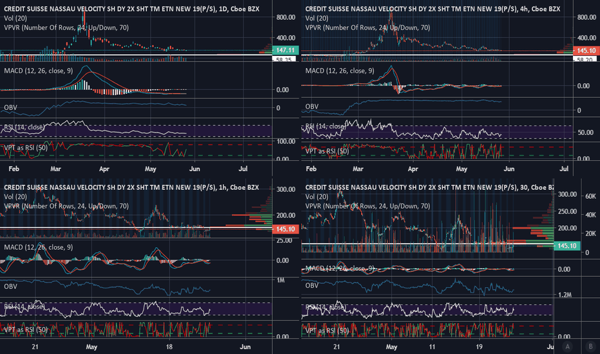600x354 pixels.
Task: Click the VPT as RSI (50) legend on the 30-minute chart
Action: coord(327,331)
